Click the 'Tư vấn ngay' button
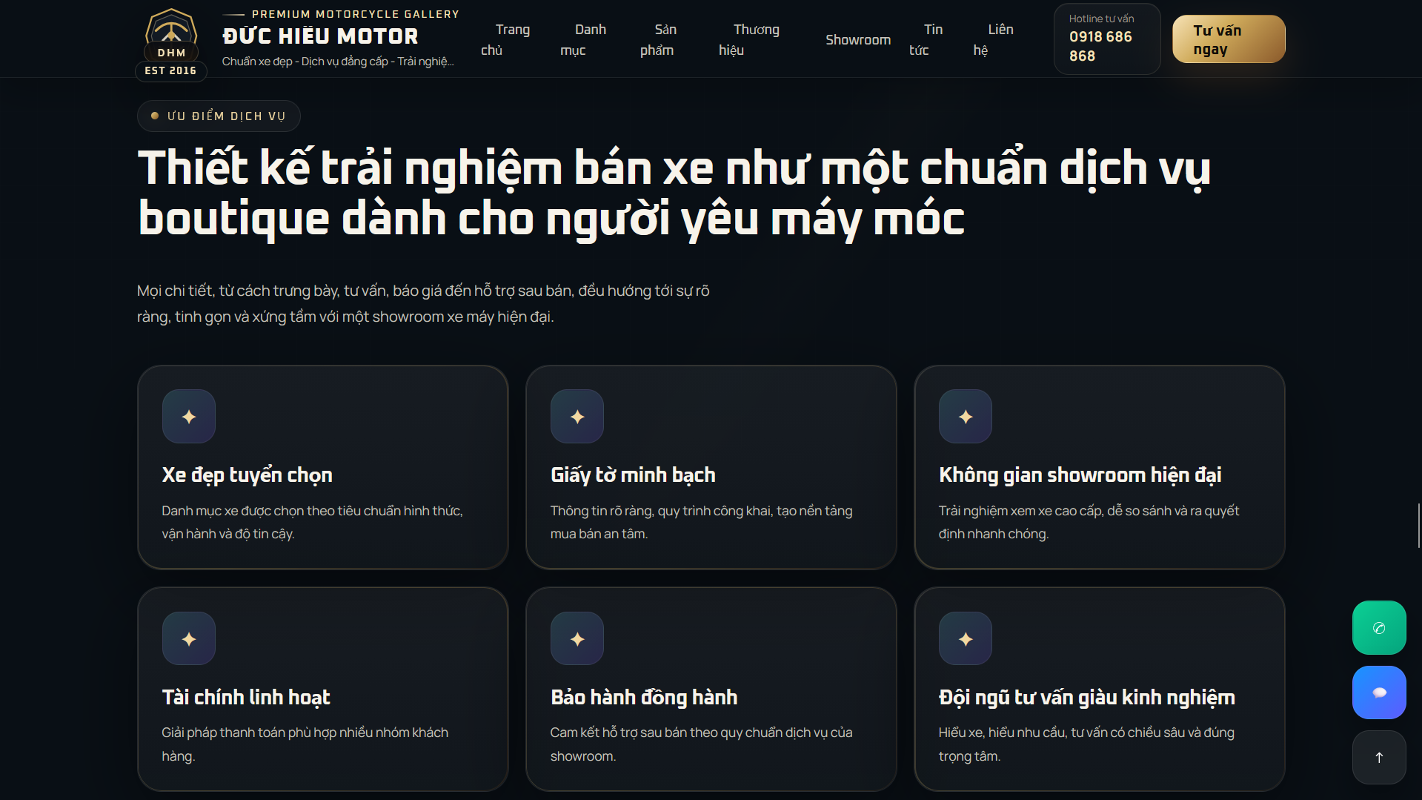The image size is (1422, 800). pyautogui.click(x=1228, y=38)
